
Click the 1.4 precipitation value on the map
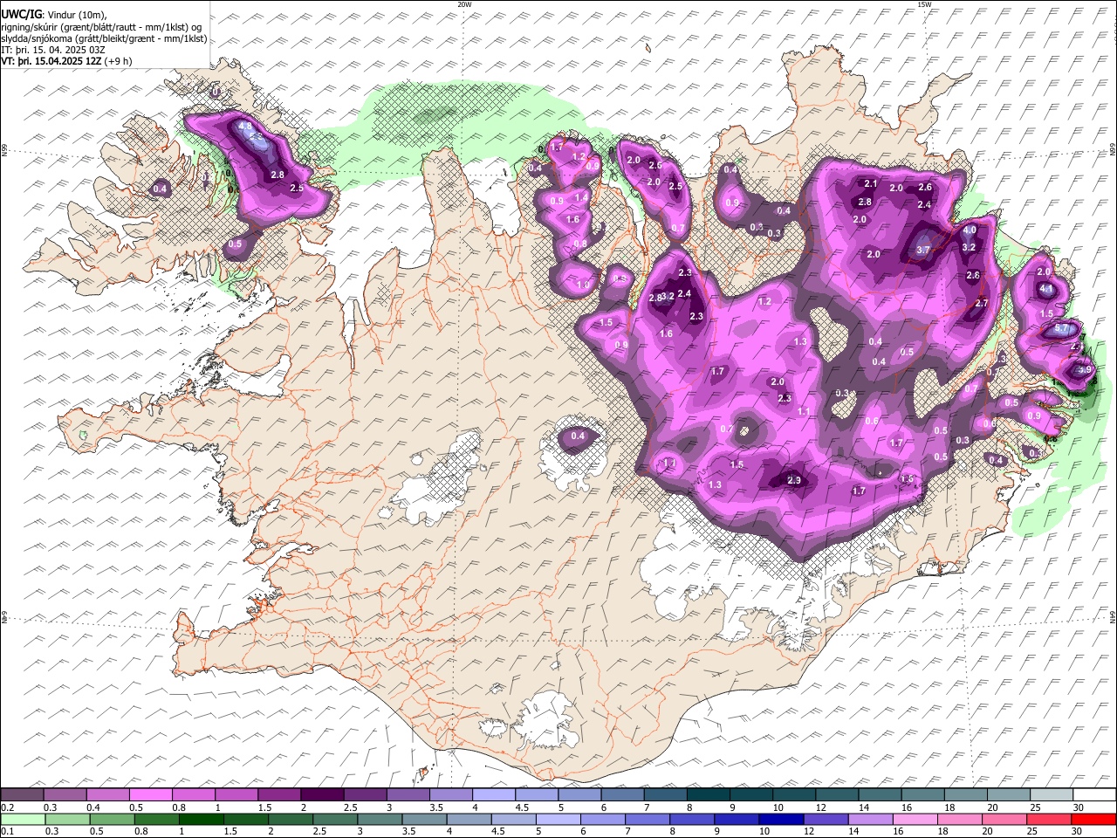point(581,197)
